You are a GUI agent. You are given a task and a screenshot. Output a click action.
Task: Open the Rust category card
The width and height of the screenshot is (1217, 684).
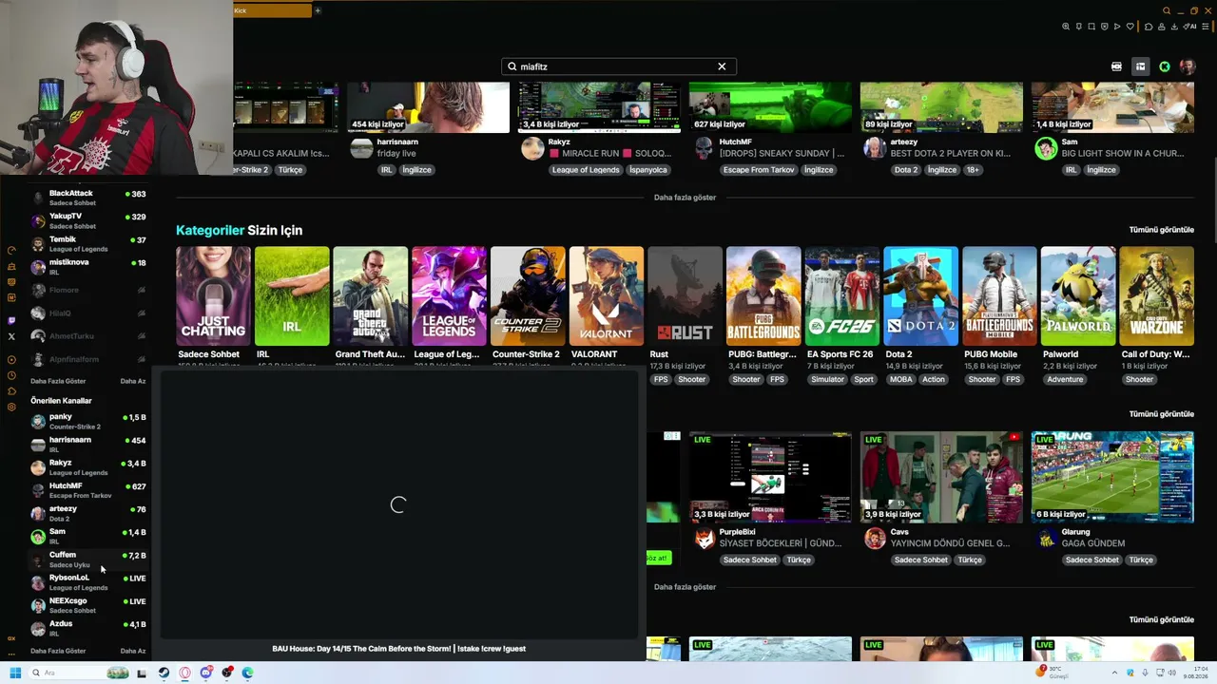pyautogui.click(x=685, y=296)
